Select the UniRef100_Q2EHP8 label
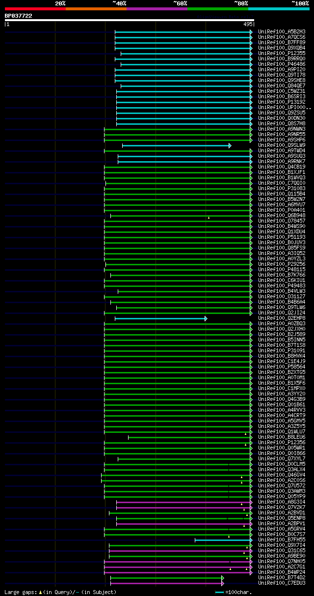314x596 pixels. pyautogui.click(x=282, y=318)
